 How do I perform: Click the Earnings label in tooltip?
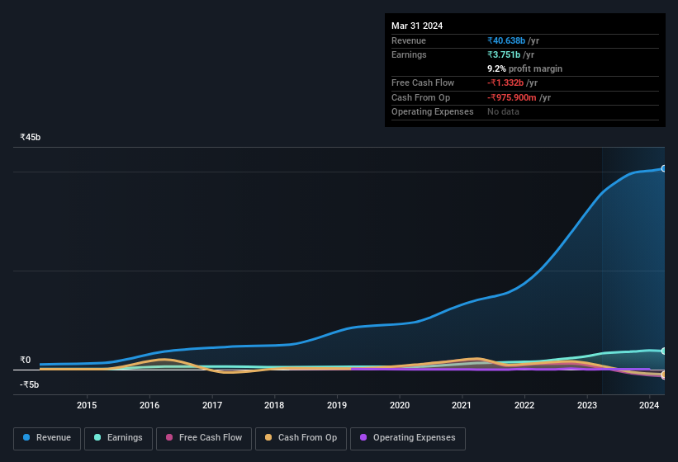point(409,54)
